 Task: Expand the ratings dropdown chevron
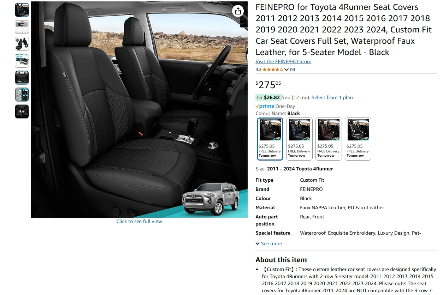287,70
